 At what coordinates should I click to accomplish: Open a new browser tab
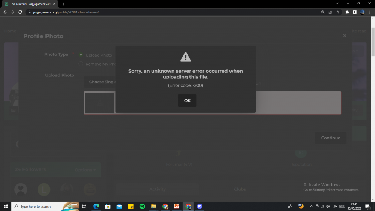(63, 4)
